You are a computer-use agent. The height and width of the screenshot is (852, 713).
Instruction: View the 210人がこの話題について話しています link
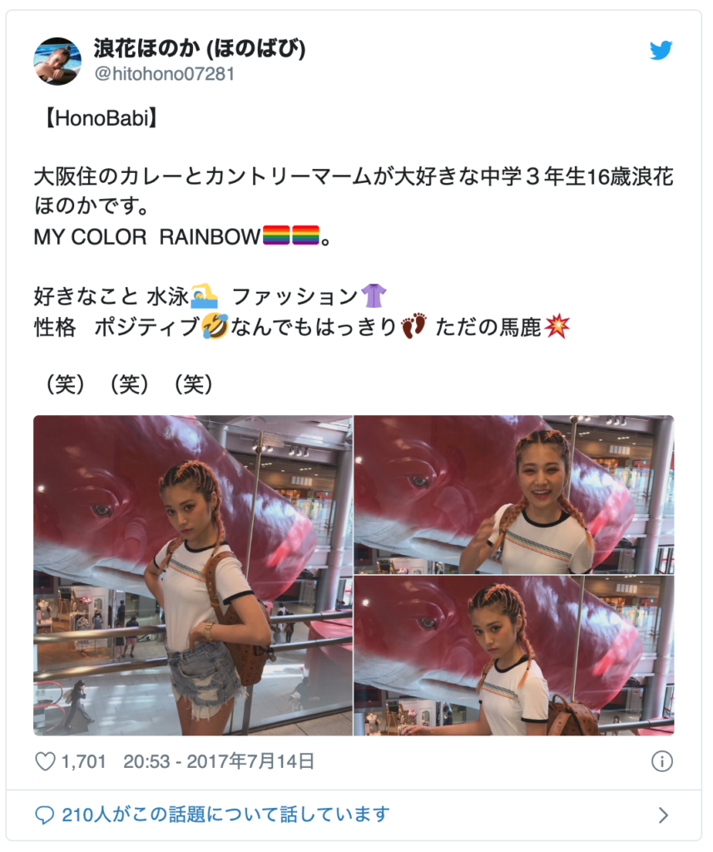coord(225,815)
